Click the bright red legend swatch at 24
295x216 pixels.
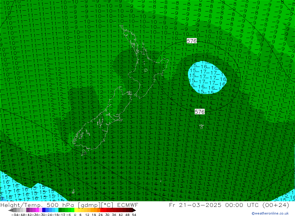point(102,210)
